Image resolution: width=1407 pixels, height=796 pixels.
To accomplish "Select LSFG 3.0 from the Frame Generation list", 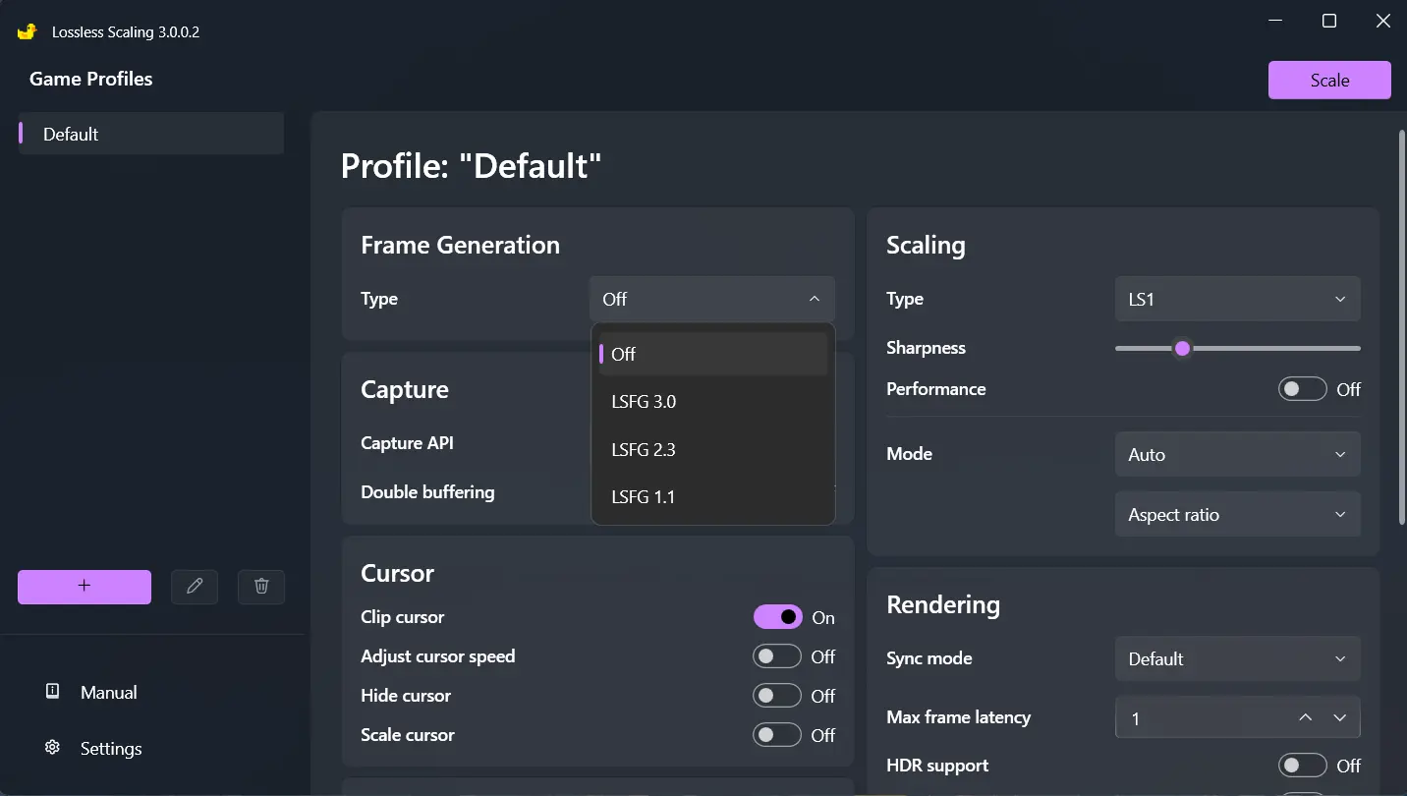I will point(644,401).
